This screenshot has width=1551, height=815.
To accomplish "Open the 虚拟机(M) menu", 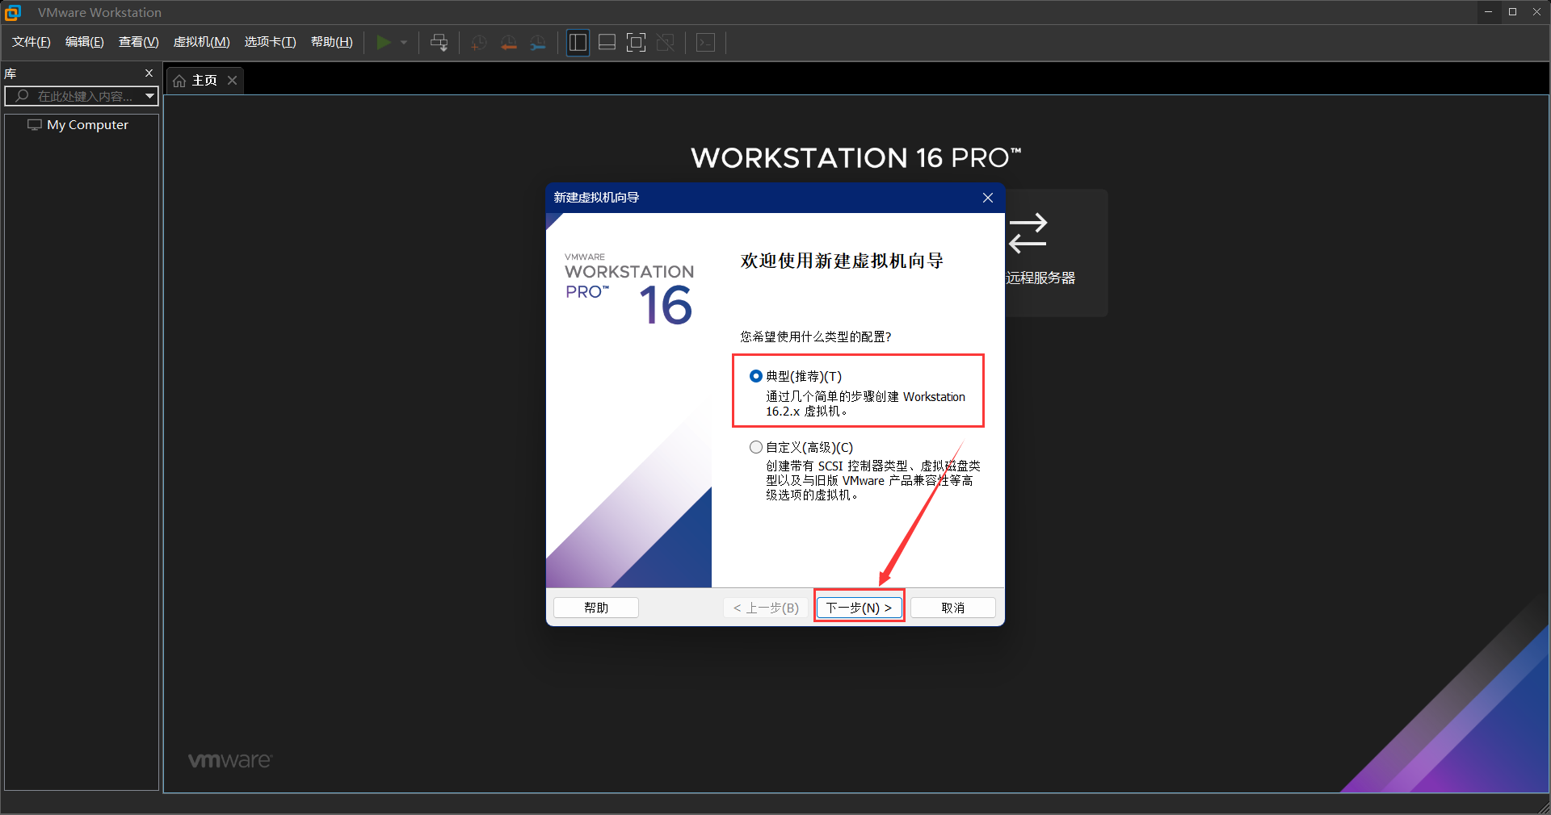I will [x=202, y=42].
